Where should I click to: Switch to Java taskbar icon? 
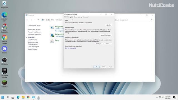[38, 97]
